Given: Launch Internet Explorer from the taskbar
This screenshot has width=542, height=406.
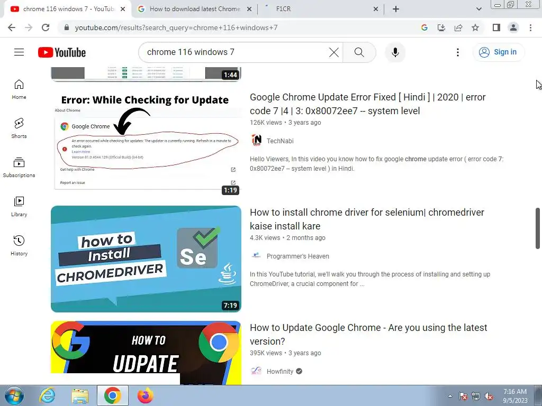Looking at the screenshot, I should pyautogui.click(x=47, y=395).
